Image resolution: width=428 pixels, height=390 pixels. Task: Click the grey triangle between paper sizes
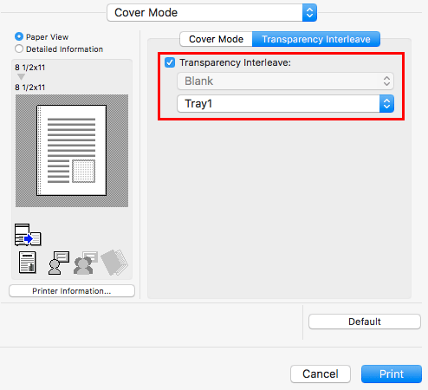coord(21,77)
